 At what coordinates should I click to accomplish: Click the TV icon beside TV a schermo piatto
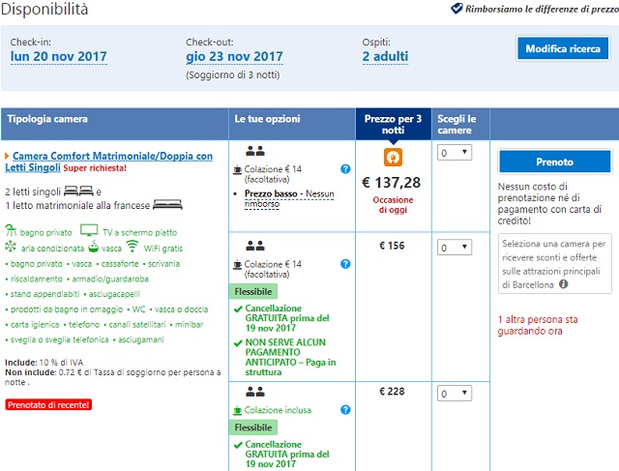[89, 230]
